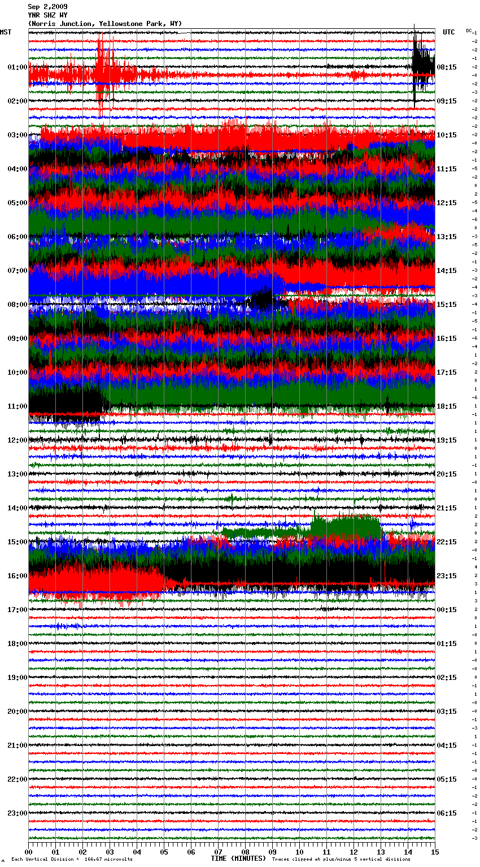Click the 23:15 UTC time label
Viewport: 480px width, 867px height.
point(447,576)
